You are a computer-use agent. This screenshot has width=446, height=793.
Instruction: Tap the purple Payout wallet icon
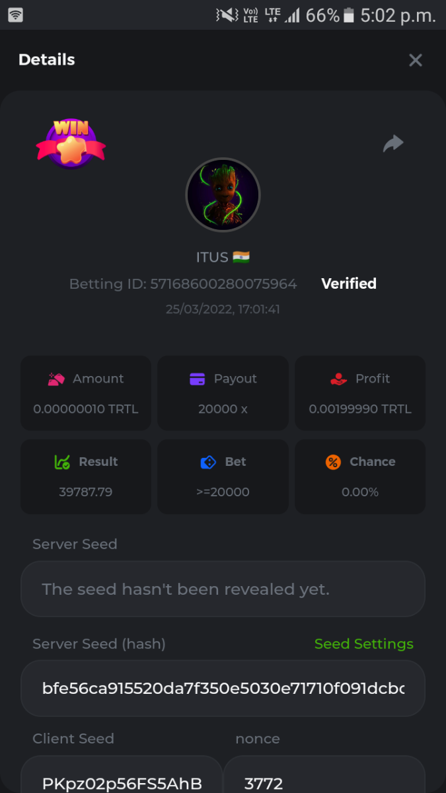coord(197,379)
